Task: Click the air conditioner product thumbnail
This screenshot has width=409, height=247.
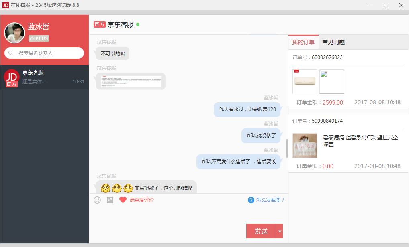Action: (x=305, y=82)
